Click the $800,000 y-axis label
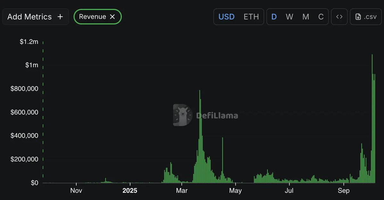 pyautogui.click(x=24, y=88)
